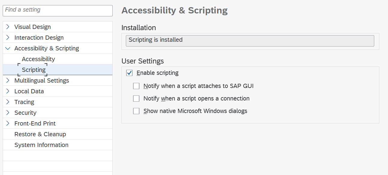Collapse the Accessibility & Scripting section
This screenshot has width=388, height=175.
click(x=7, y=48)
